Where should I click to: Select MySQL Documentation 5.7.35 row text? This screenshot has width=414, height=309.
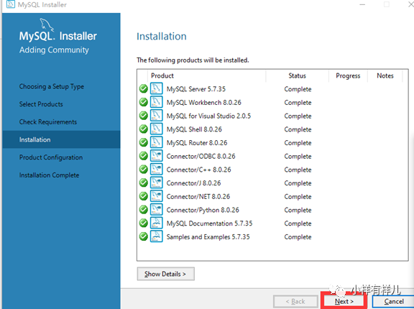[x=209, y=223]
